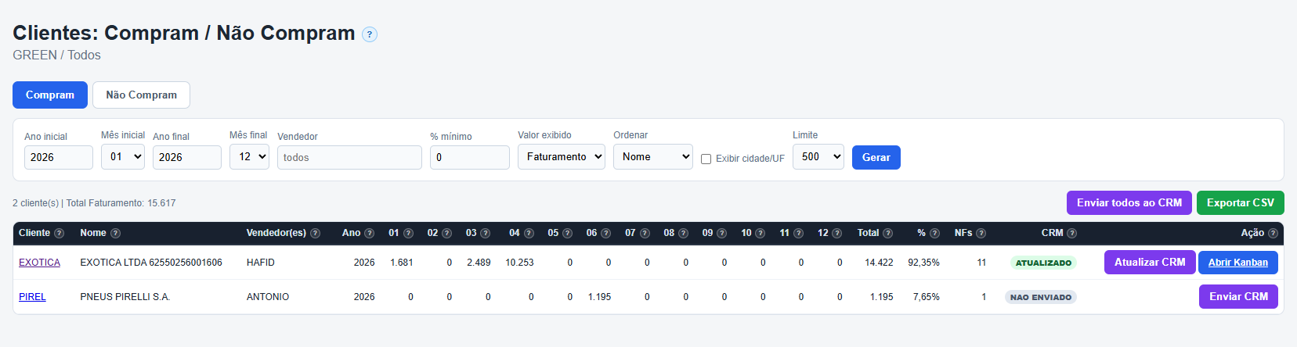The width and height of the screenshot is (1297, 347).
Task: Expand the Valor exibido Faturamento dropdown
Action: pos(562,156)
